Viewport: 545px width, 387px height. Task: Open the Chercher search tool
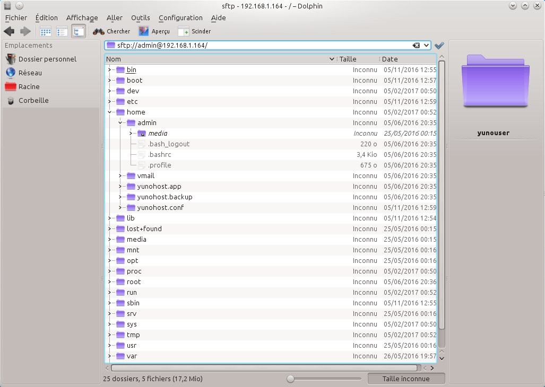click(x=111, y=31)
